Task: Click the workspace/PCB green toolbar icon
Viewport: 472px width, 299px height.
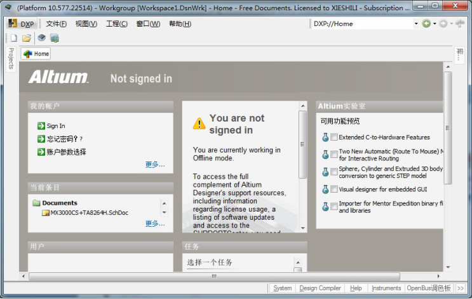Action: pos(55,38)
